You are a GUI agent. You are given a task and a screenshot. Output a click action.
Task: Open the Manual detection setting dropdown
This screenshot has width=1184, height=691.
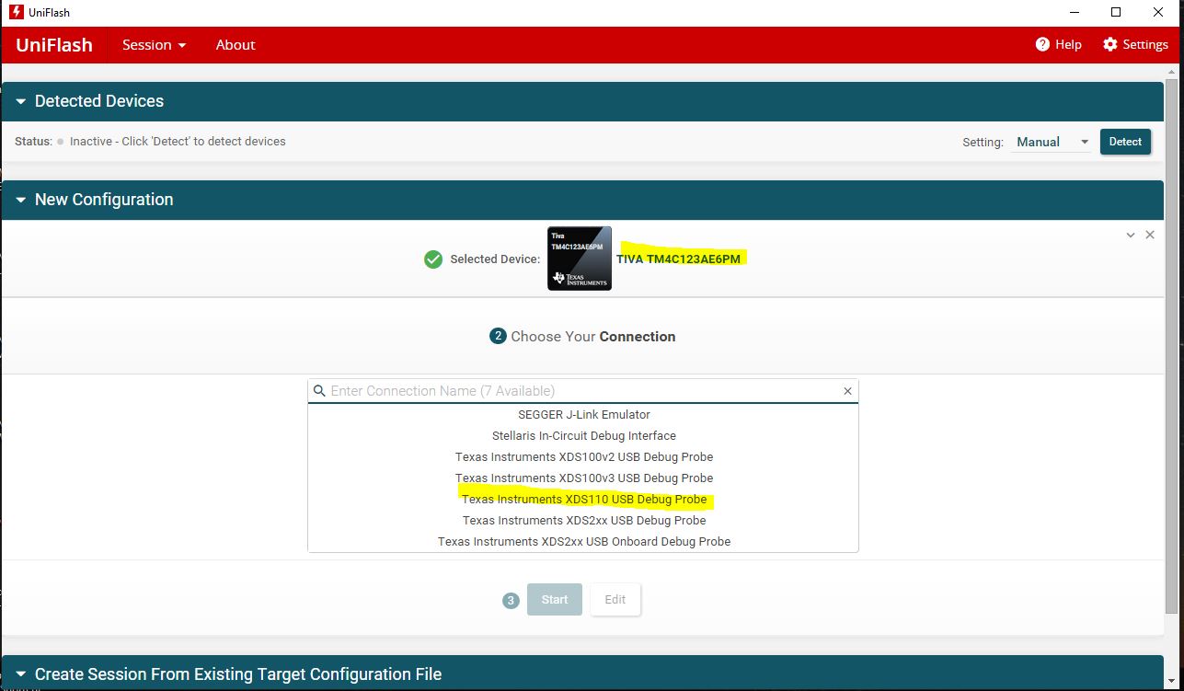pos(1052,142)
